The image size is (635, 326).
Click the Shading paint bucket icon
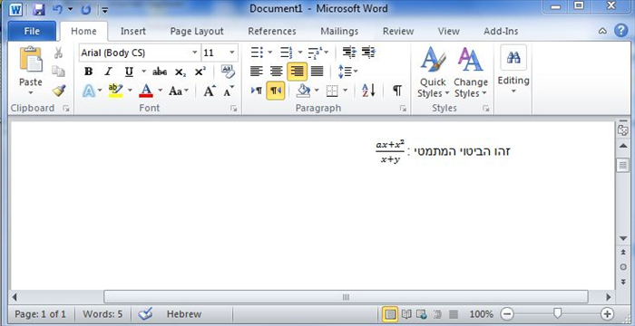303,91
